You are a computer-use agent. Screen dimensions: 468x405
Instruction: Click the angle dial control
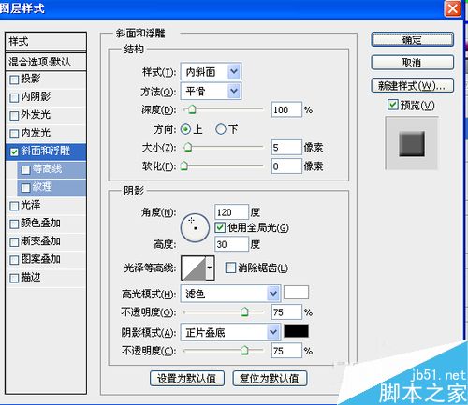click(195, 228)
